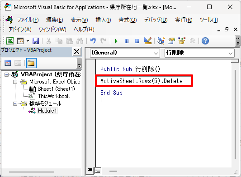
Task: Open Properties Window toolbar icon
Action: [x=171, y=41]
